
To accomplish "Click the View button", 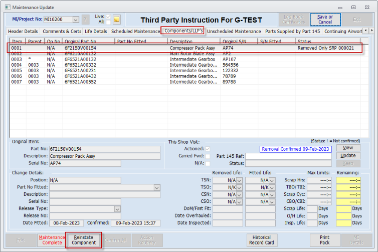I will point(348,148).
